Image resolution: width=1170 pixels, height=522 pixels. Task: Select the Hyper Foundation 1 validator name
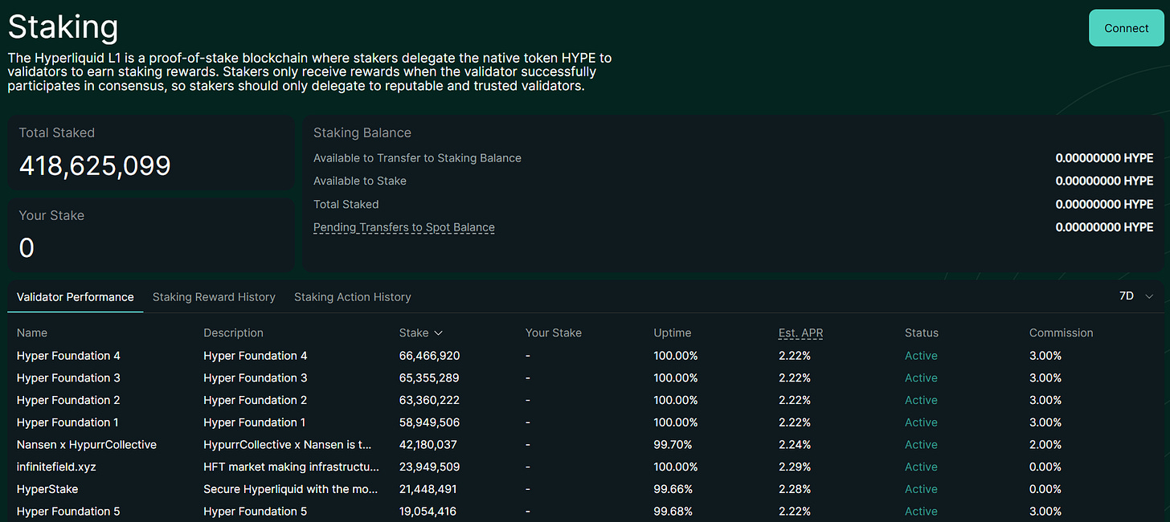(x=68, y=422)
